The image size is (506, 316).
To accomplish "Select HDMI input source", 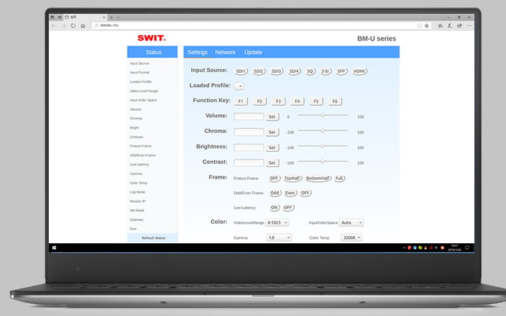I will tap(360, 71).
